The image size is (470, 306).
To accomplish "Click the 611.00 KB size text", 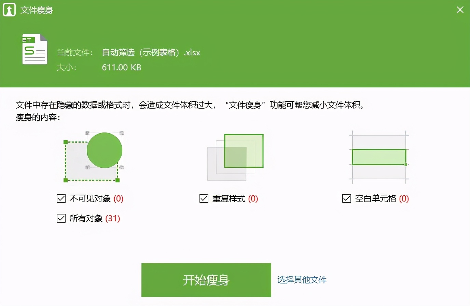I will coord(122,67).
